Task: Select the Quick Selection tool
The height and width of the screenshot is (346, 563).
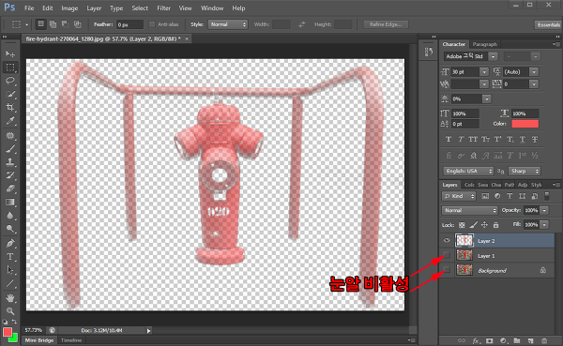Action: [x=9, y=94]
